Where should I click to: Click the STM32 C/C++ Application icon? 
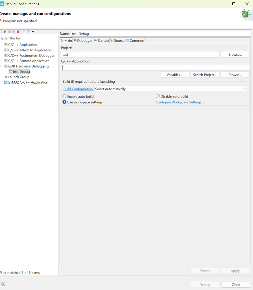(x=6, y=82)
